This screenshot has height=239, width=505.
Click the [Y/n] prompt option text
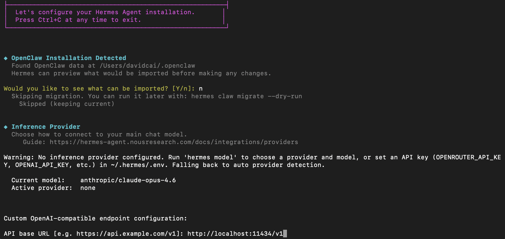tap(183, 89)
